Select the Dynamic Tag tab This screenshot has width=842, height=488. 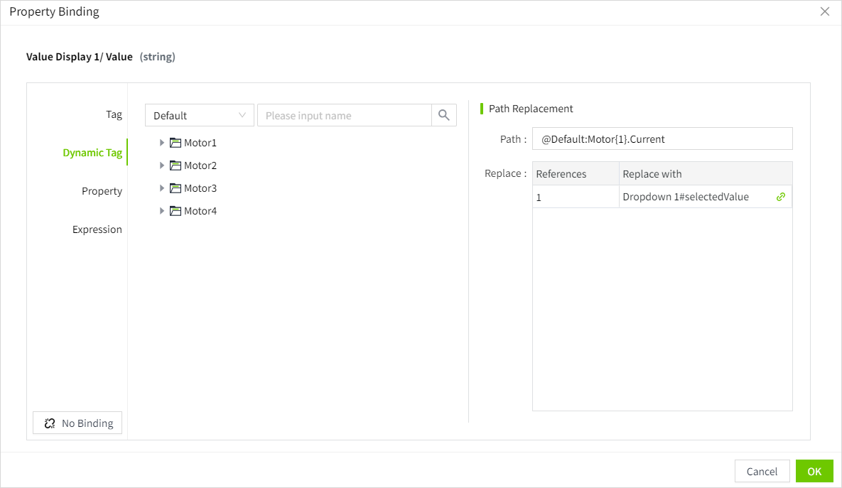pos(92,153)
